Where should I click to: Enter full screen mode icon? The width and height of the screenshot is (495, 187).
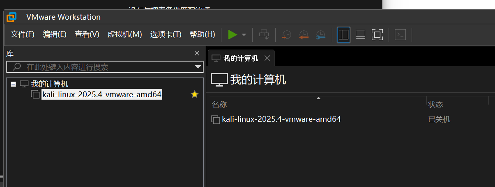point(377,35)
